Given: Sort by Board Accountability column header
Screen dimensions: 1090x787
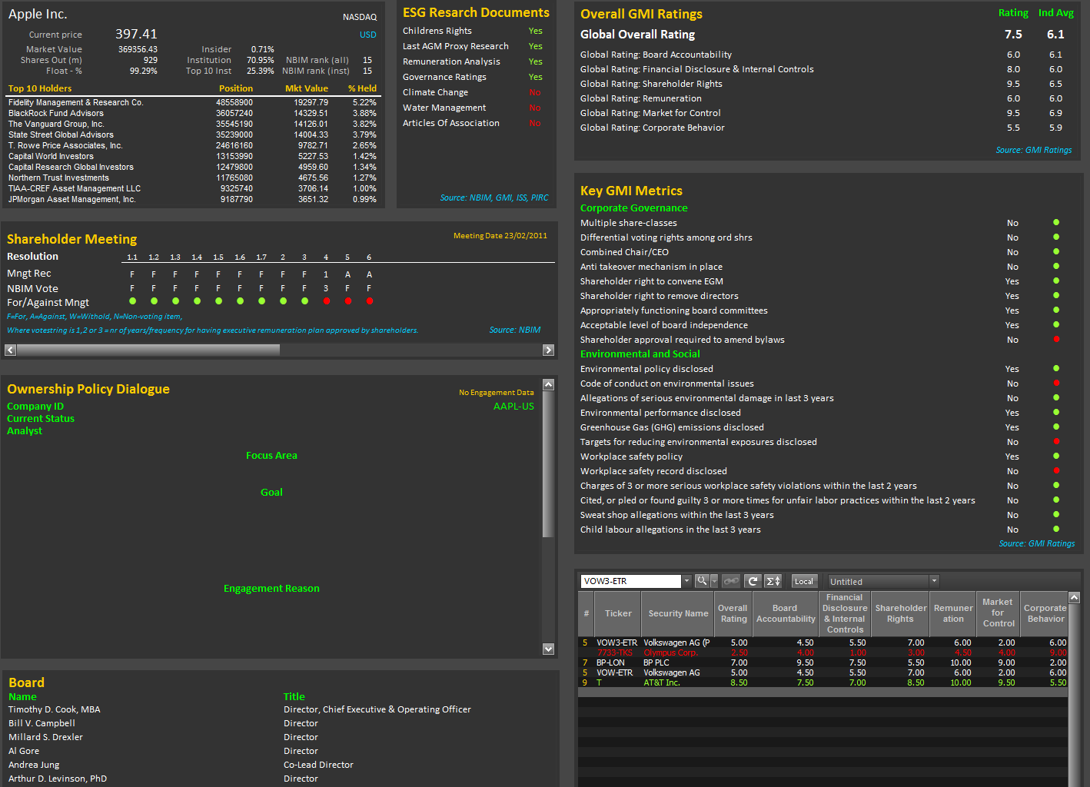Looking at the screenshot, I should (x=786, y=613).
